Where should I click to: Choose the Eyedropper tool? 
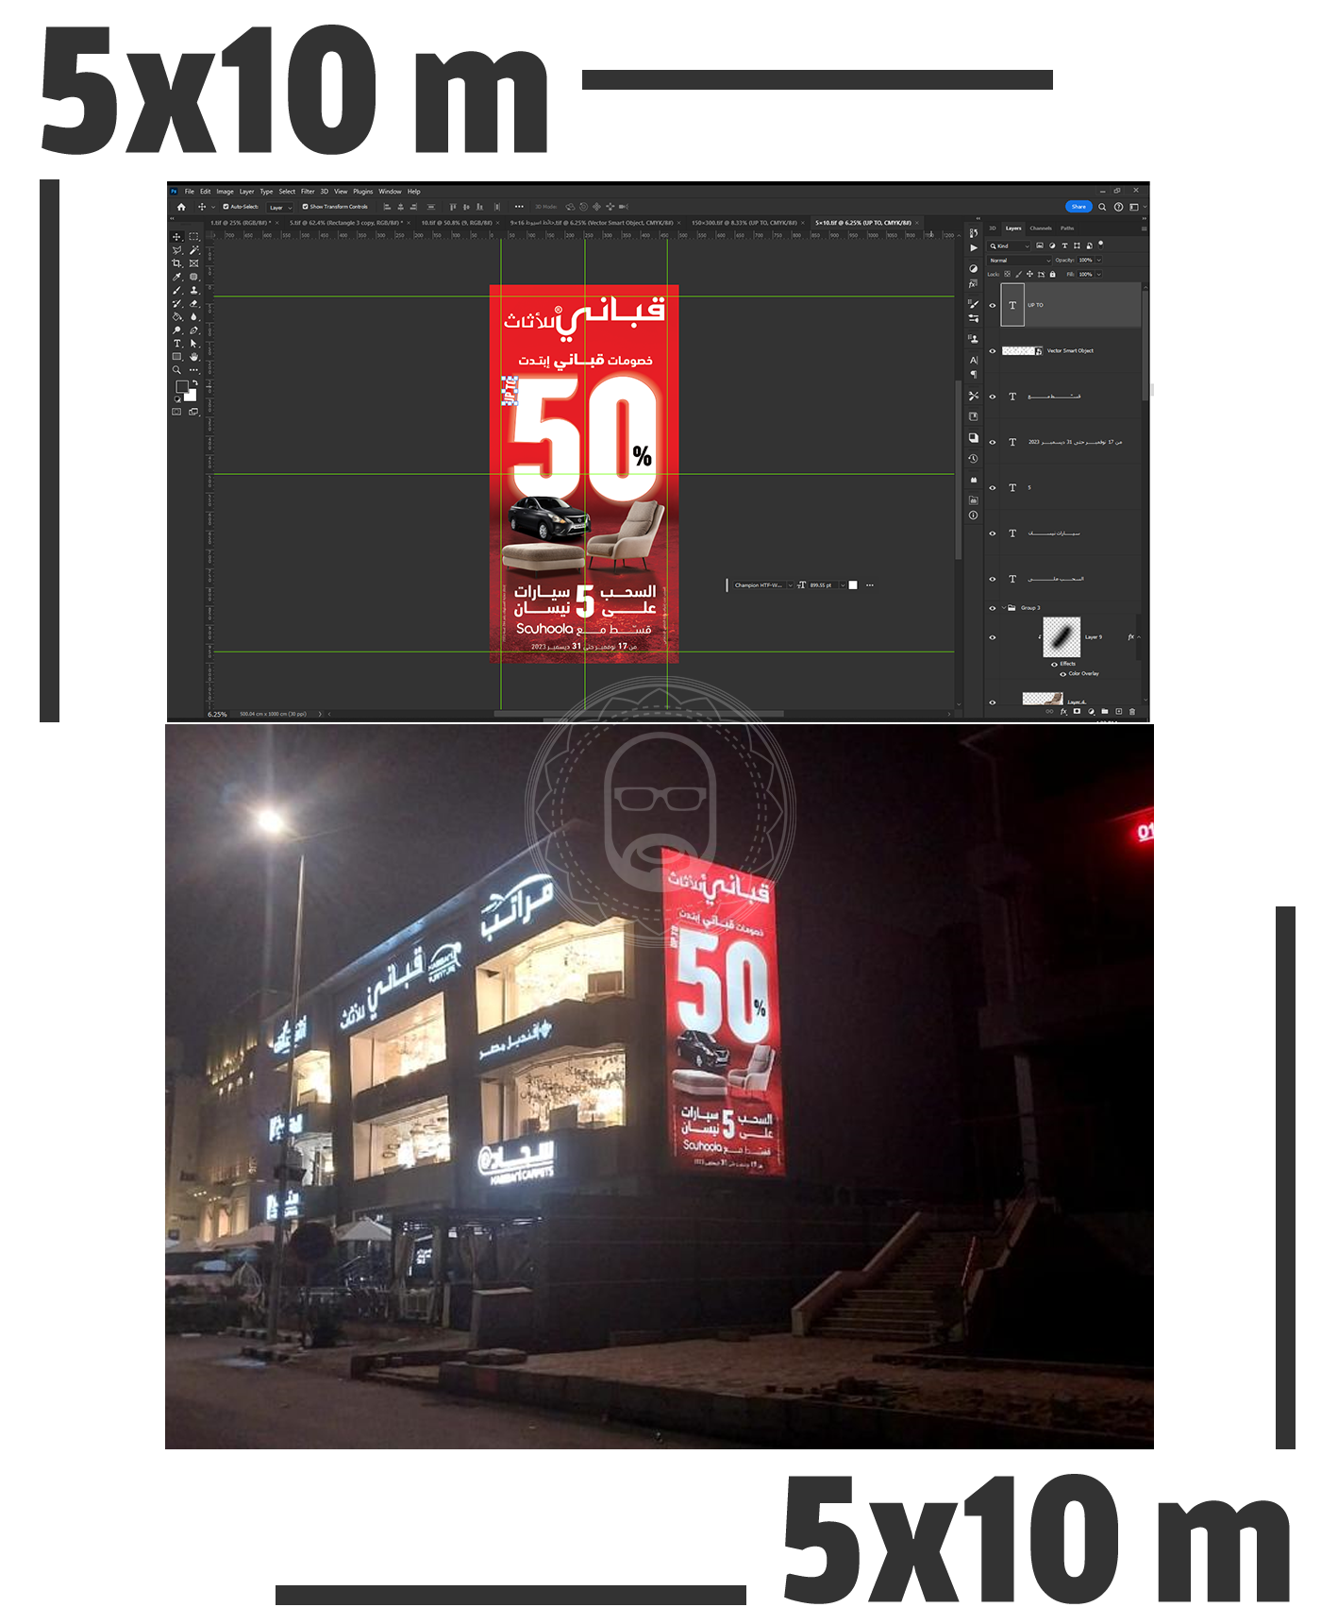(176, 277)
